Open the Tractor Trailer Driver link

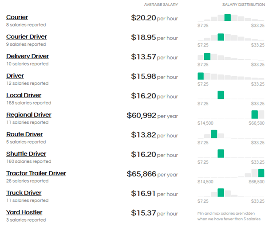[36, 173]
